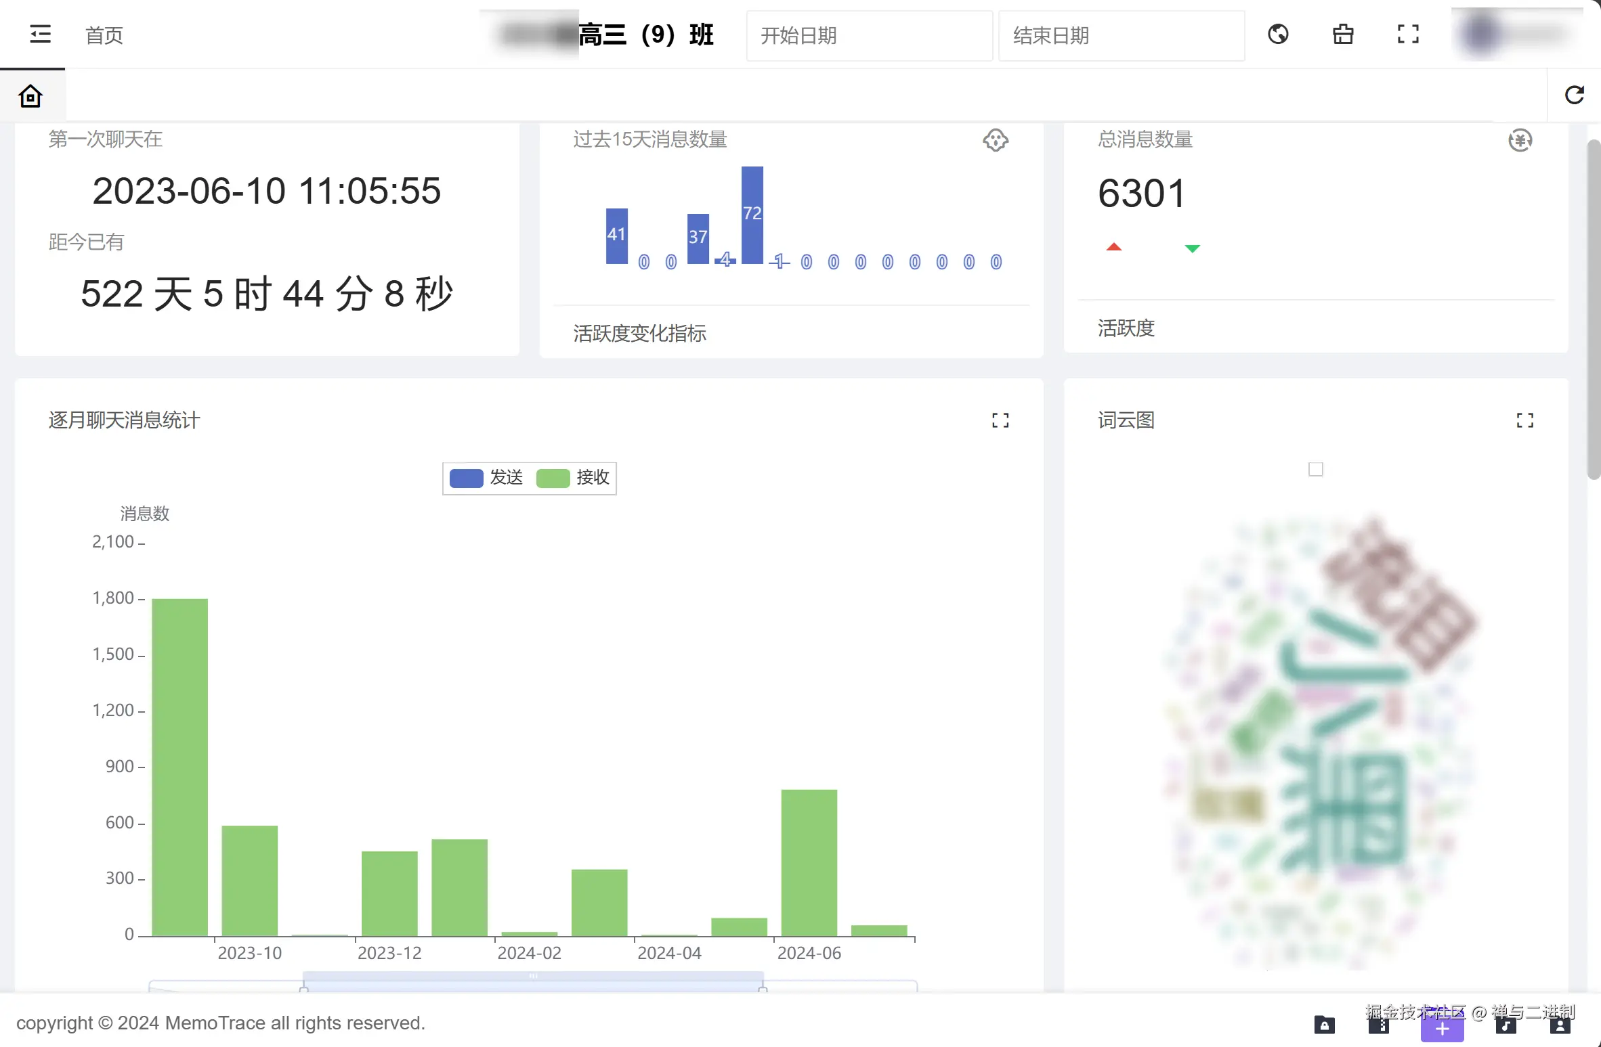This screenshot has width=1601, height=1047.
Task: Open the 结束日期 date picker field
Action: pyautogui.click(x=1121, y=35)
